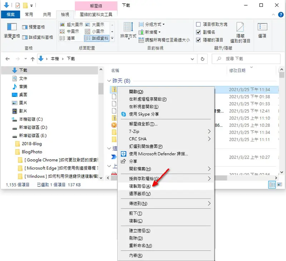This screenshot has width=286, height=261.
Task: Switch to large icons view in status bar
Action: 280,185
